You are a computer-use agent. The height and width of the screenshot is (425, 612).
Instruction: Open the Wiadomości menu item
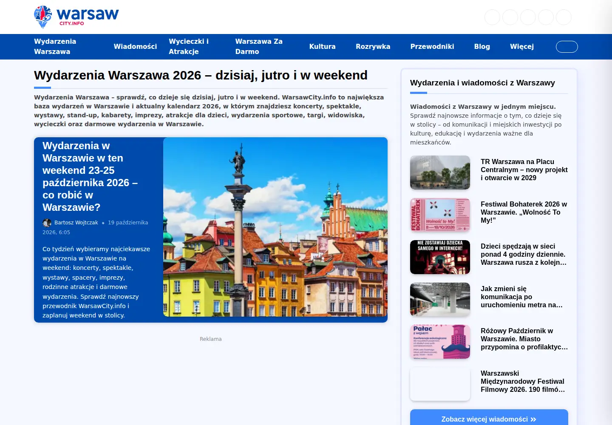tap(135, 46)
